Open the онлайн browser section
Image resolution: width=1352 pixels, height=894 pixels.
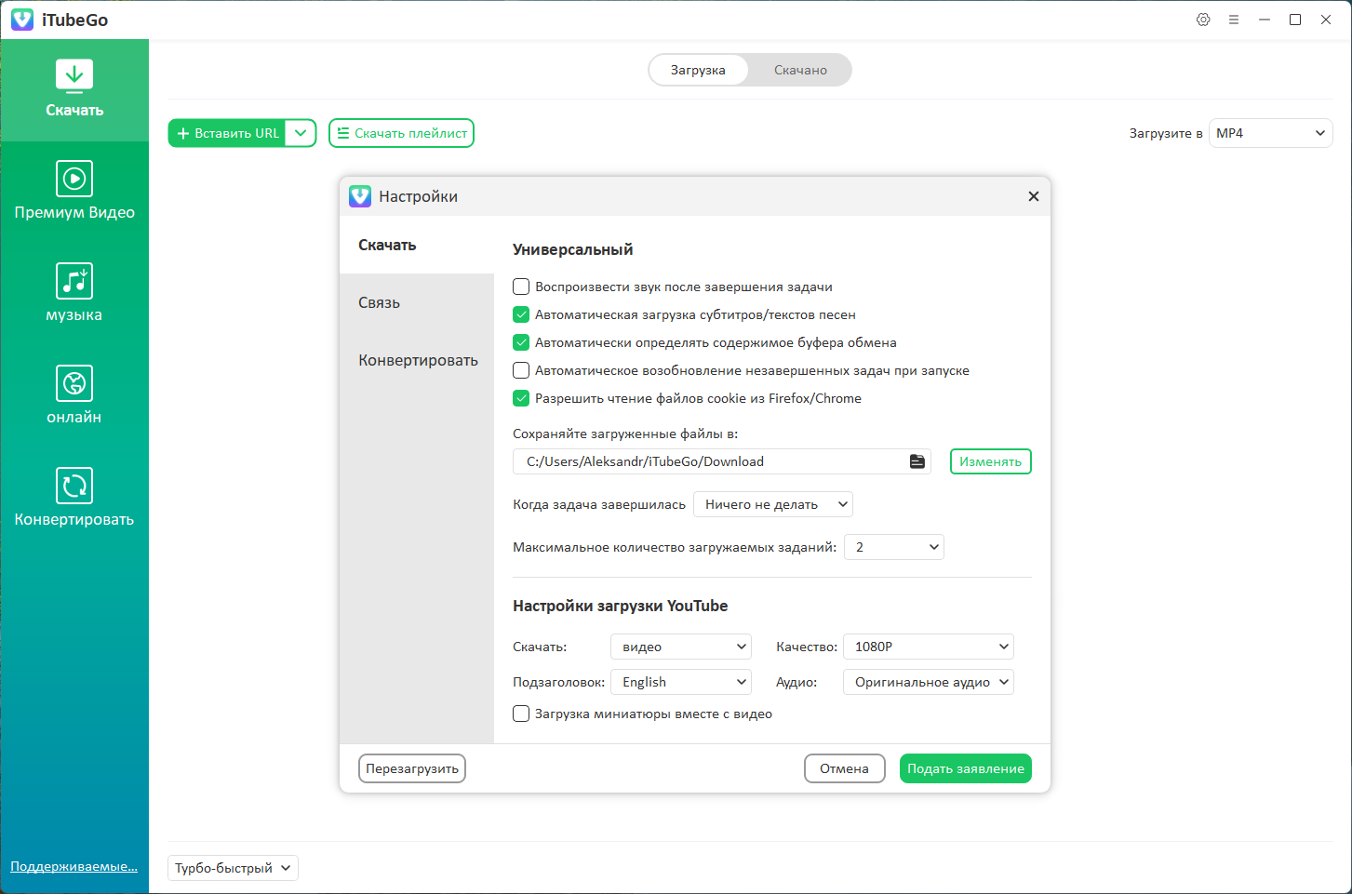tap(74, 397)
